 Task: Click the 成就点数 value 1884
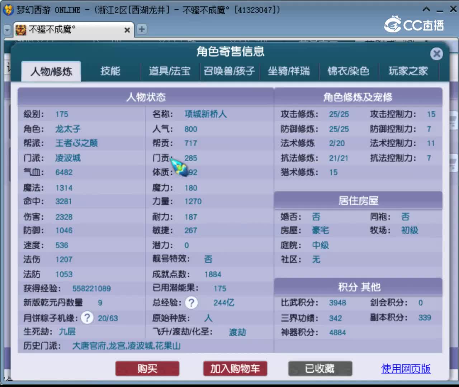point(213,274)
